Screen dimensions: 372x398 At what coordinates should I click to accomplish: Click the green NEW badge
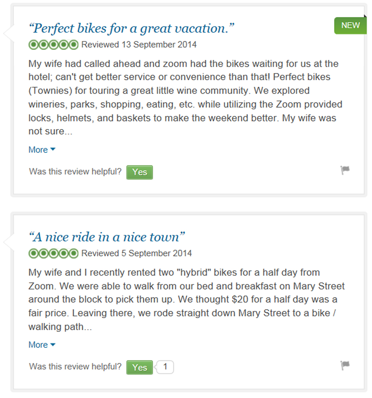(350, 25)
